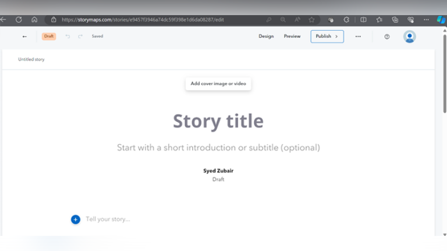Redo the last story edit
This screenshot has height=251, width=447.
point(80,36)
